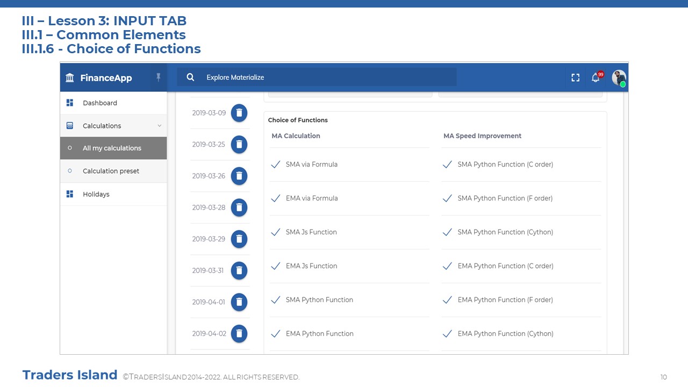This screenshot has height=387, width=688.
Task: Toggle EMA Python Function (F order)
Action: pyautogui.click(x=447, y=300)
